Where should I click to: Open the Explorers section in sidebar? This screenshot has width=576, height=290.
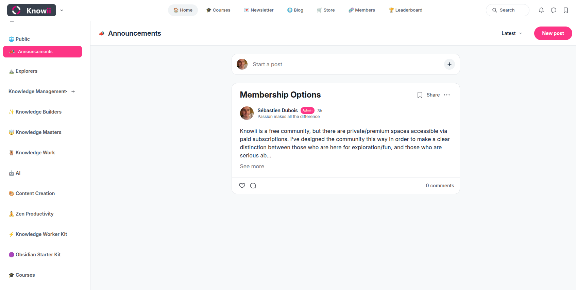23,71
